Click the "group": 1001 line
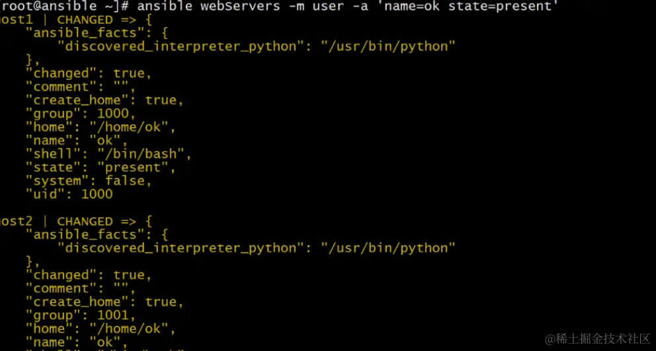Image resolution: width=656 pixels, height=351 pixels. point(81,315)
